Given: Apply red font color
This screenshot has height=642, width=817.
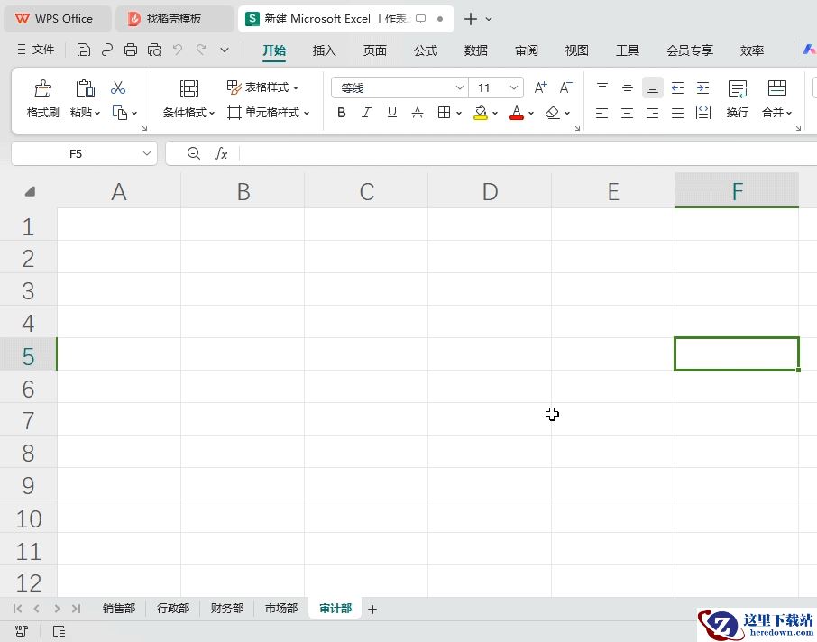Looking at the screenshot, I should pyautogui.click(x=517, y=113).
